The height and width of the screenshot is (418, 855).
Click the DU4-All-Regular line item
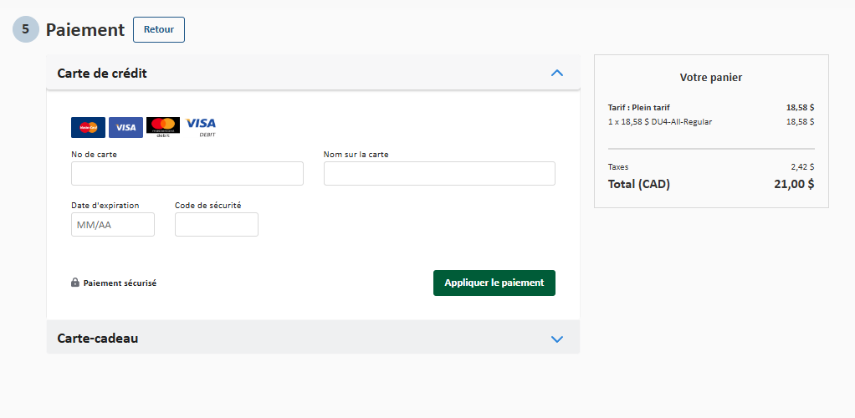click(x=660, y=121)
